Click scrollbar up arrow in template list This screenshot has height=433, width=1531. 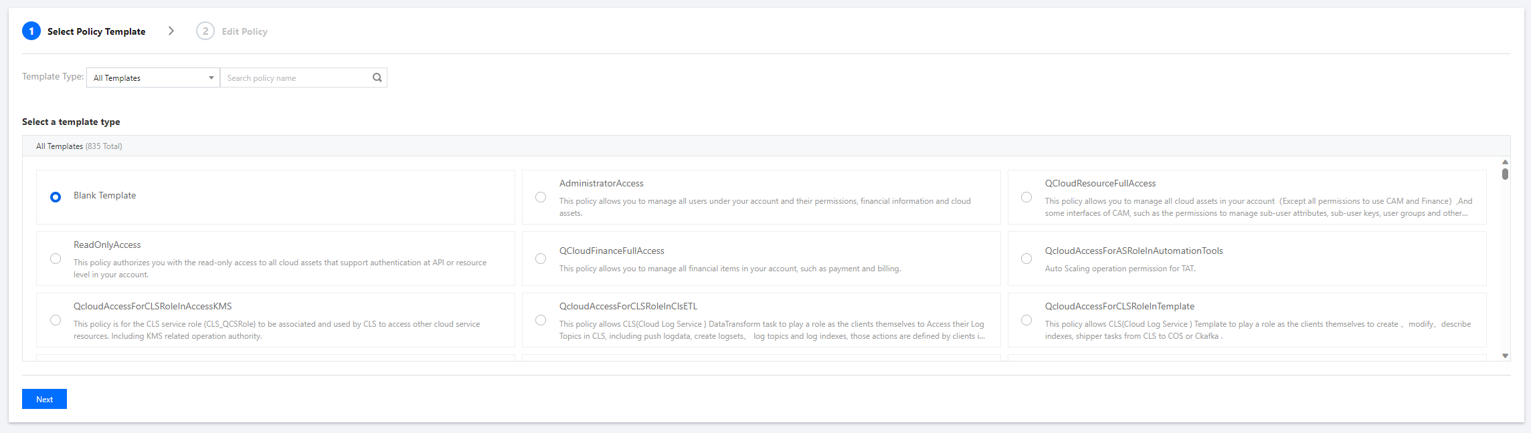point(1505,162)
